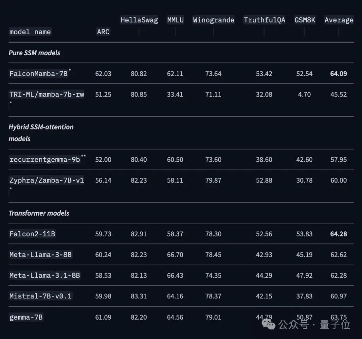The height and width of the screenshot is (339, 362).
Task: Click the HellaSwag column header
Action: pos(139,20)
